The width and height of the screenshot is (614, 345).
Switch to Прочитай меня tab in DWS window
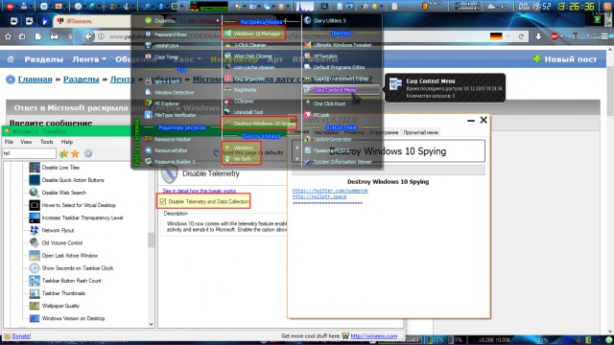point(420,132)
